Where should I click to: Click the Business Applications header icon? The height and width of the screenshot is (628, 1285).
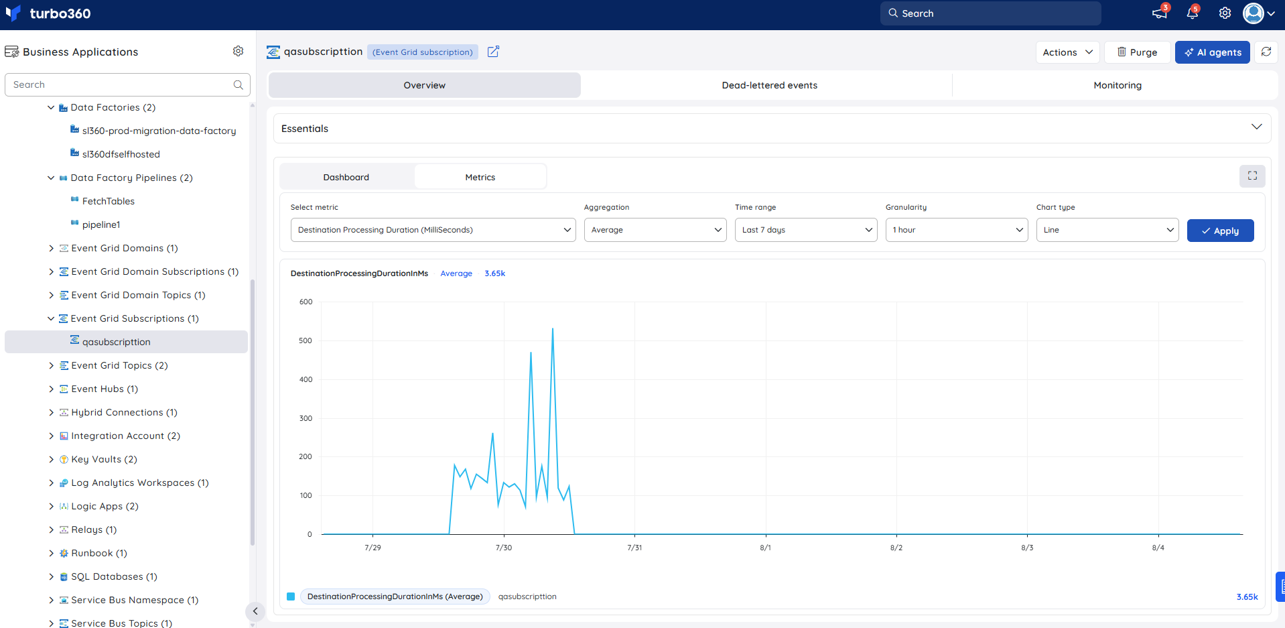[x=12, y=52]
